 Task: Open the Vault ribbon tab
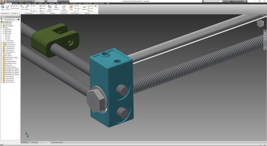80,3
